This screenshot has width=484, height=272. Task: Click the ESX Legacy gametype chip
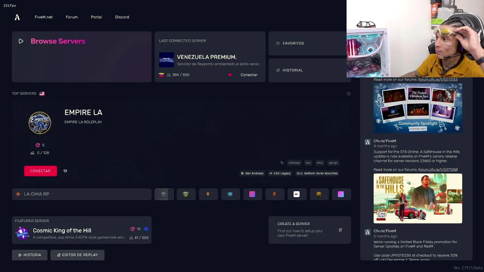280,173
